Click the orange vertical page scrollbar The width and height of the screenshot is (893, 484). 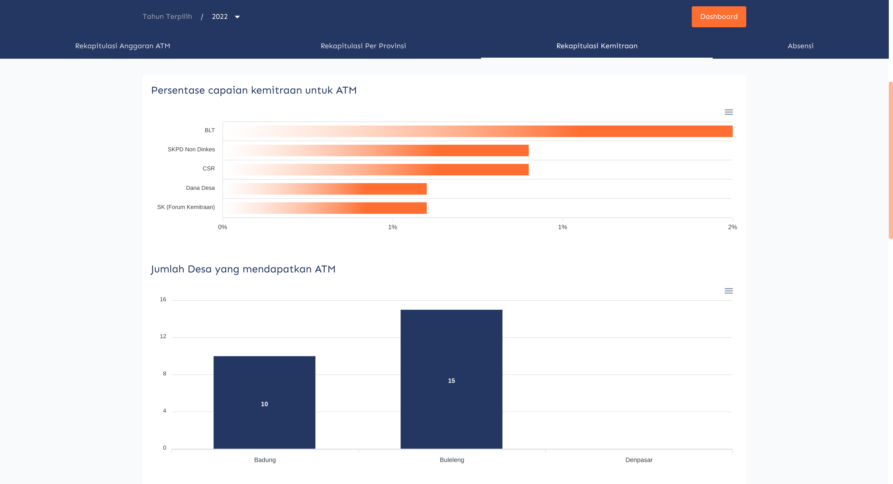click(890, 160)
